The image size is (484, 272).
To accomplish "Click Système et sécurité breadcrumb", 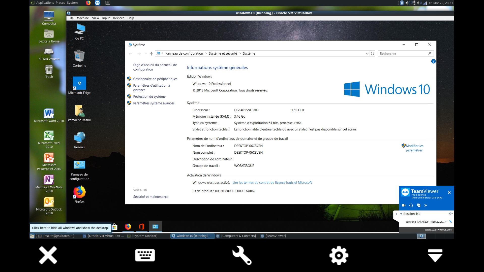I will click(x=223, y=54).
